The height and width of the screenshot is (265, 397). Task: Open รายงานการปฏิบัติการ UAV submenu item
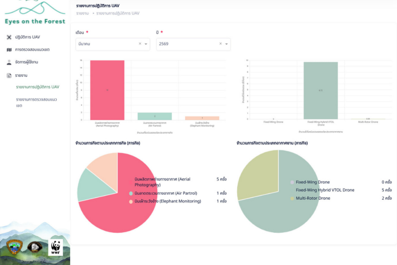tap(38, 87)
